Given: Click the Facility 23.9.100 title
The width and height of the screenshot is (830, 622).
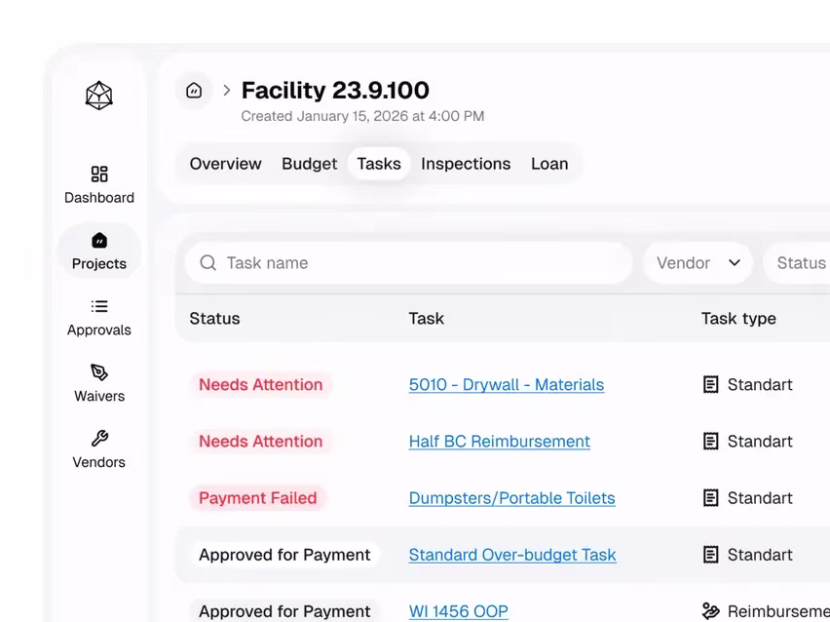Looking at the screenshot, I should coord(335,90).
